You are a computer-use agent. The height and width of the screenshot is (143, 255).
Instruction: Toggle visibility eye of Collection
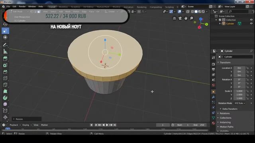click(x=251, y=20)
